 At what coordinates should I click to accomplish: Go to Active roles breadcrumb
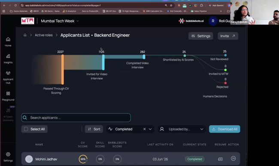tap(44, 35)
